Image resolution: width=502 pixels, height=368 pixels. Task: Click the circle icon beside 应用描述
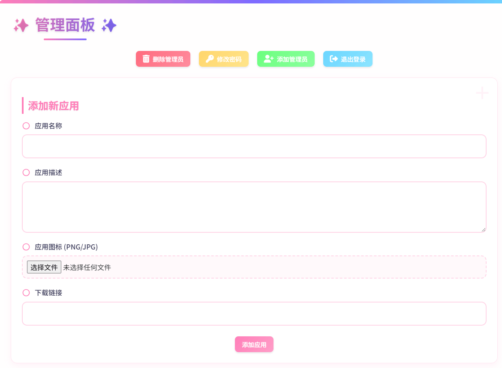26,172
